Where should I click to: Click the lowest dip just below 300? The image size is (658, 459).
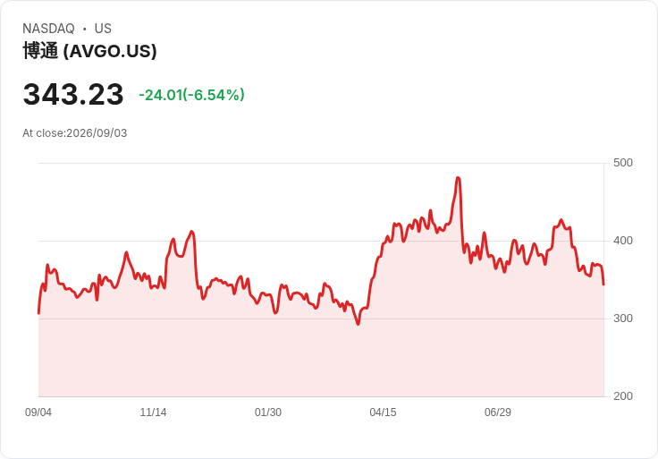tap(358, 324)
